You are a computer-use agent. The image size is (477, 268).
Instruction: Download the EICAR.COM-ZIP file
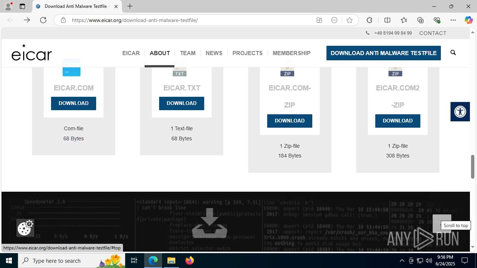tap(290, 121)
